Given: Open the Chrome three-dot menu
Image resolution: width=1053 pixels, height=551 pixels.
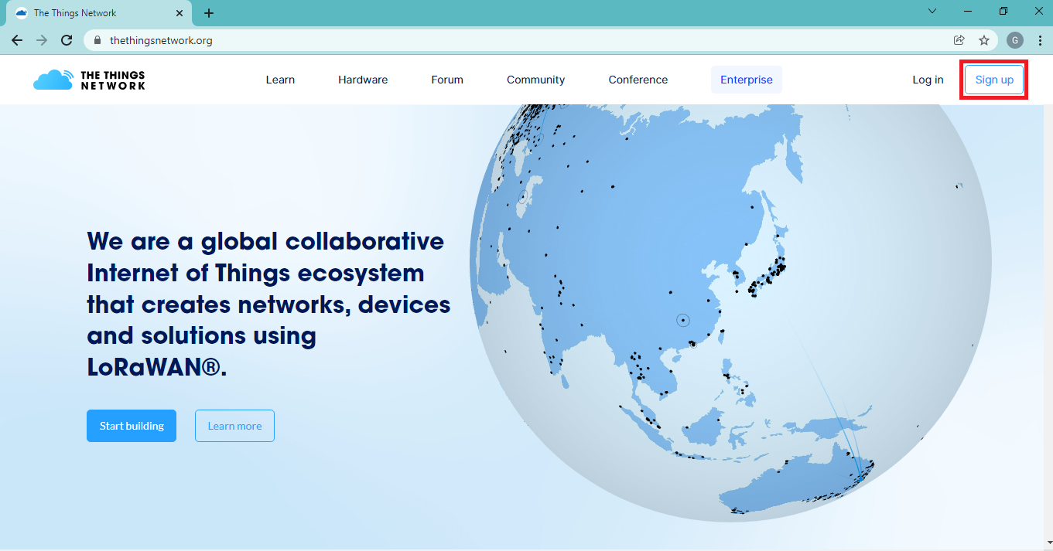Looking at the screenshot, I should click(1040, 40).
